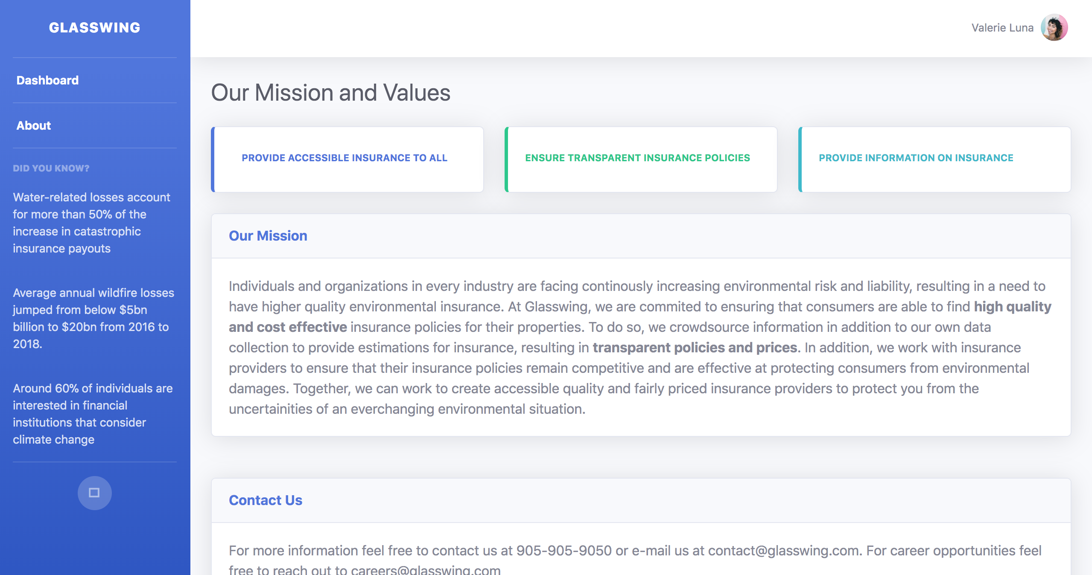Open the Valerie Luna user name dropdown

tap(1002, 28)
